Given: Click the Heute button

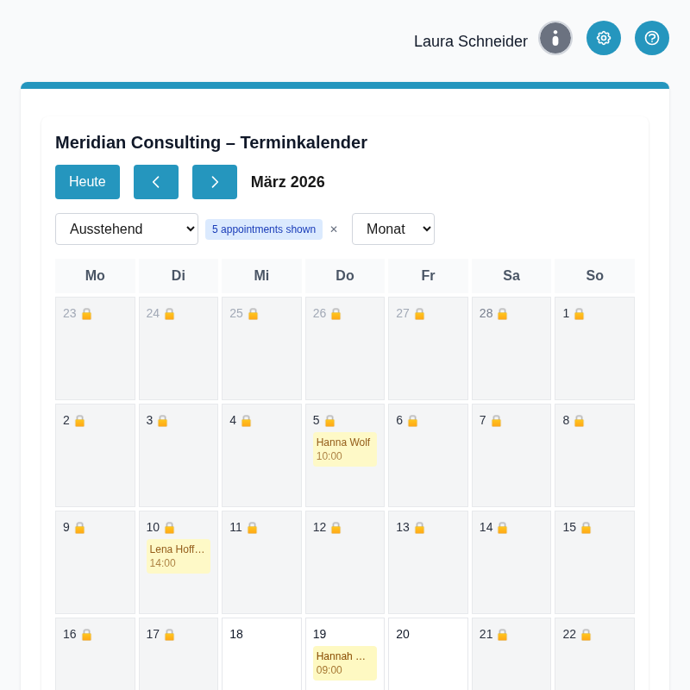Looking at the screenshot, I should pos(87,182).
